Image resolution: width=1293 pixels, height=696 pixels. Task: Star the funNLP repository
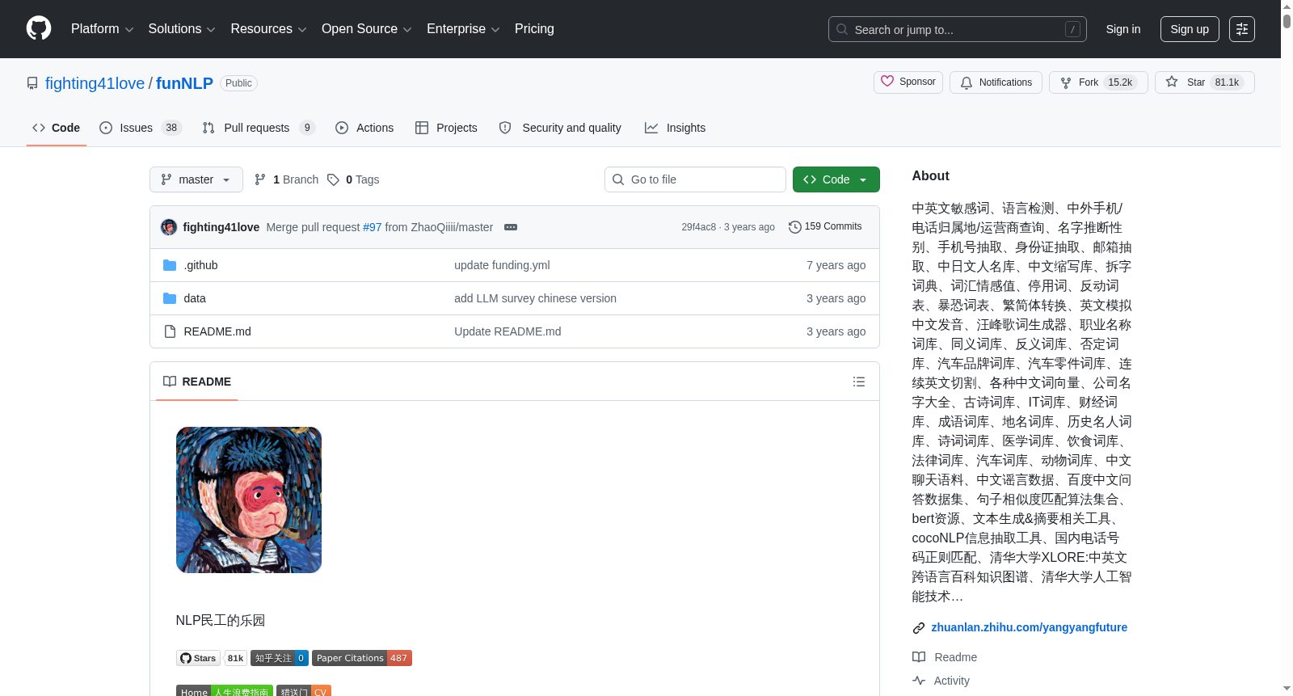point(1204,82)
